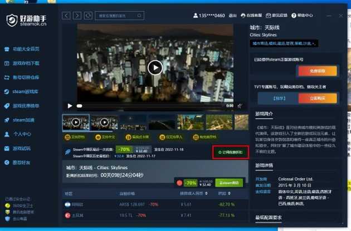Screen dimensions: 351x231
Task: Open 个人中心 in the sidebar
Action: pyautogui.click(x=17, y=134)
